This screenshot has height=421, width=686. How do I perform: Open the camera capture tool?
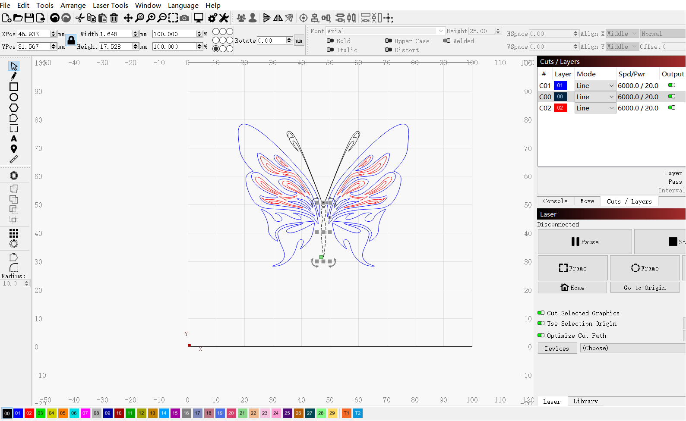coord(184,18)
